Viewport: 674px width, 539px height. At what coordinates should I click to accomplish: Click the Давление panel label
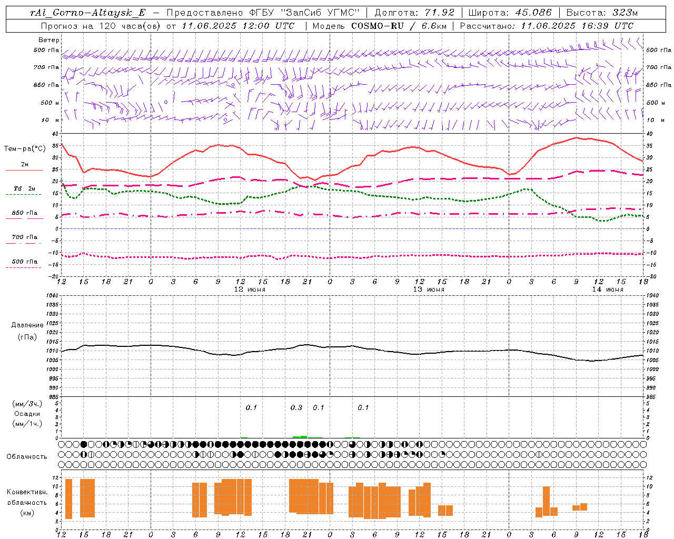click(27, 325)
